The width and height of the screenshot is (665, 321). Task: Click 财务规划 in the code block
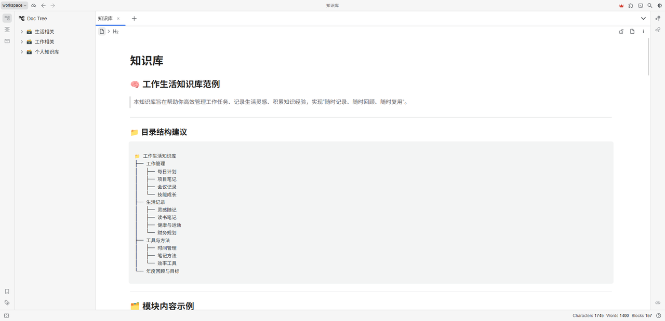pyautogui.click(x=167, y=233)
